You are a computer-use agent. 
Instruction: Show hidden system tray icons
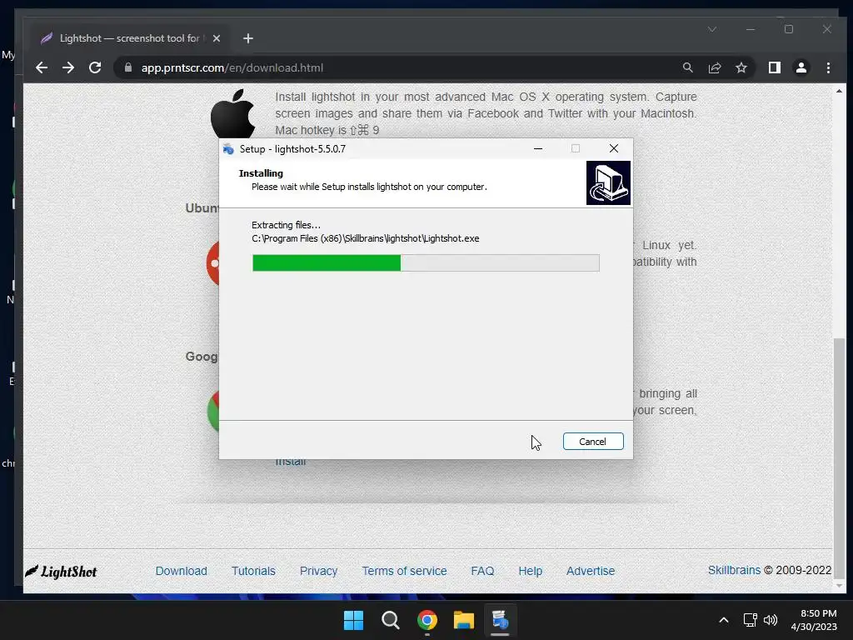tap(724, 620)
